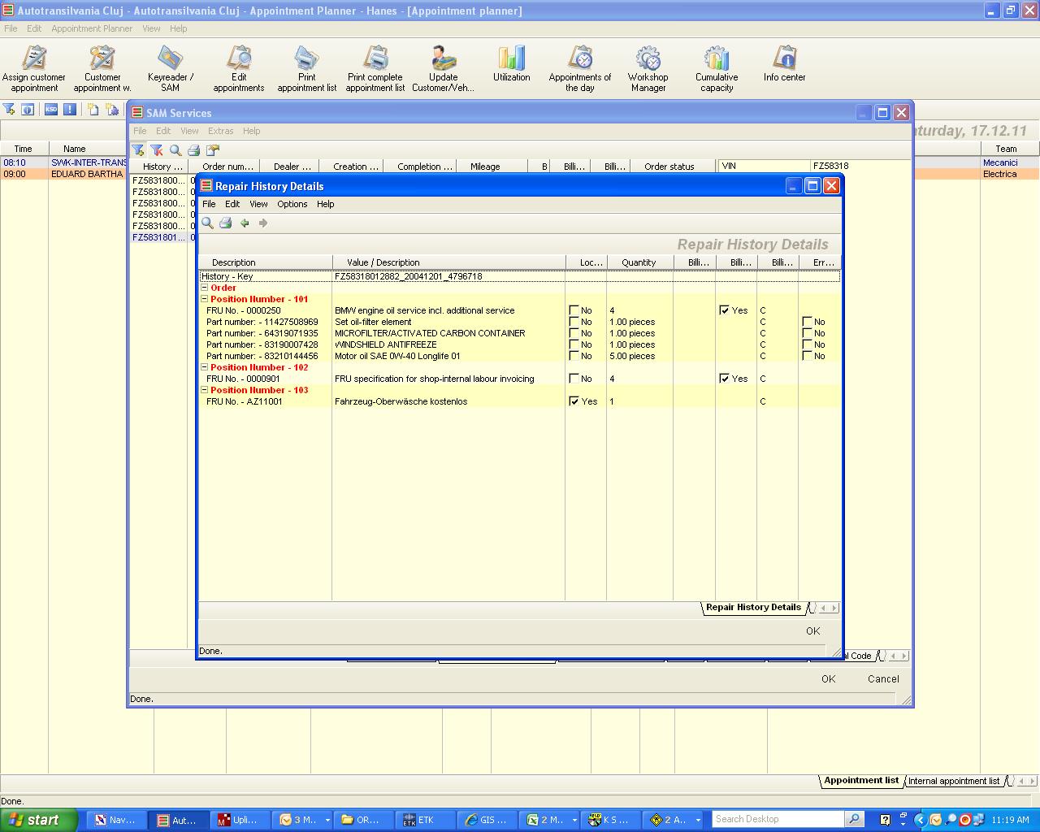Click the Search Desktop box in taskbar
1040x832 pixels.
coord(778,819)
